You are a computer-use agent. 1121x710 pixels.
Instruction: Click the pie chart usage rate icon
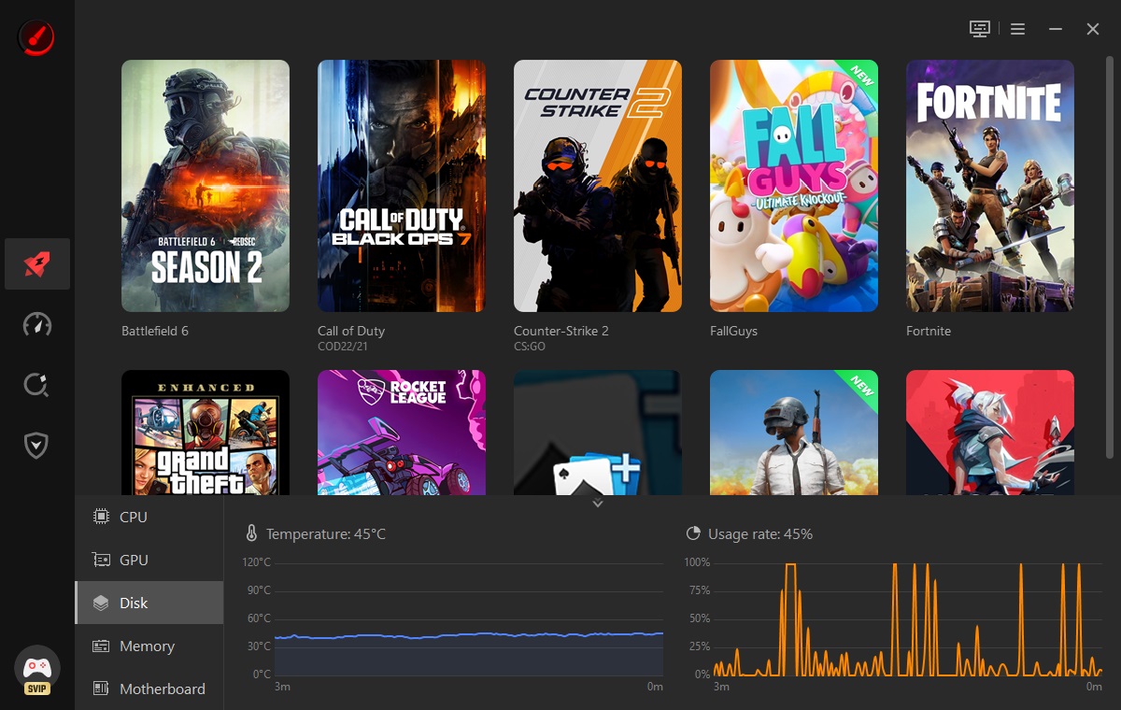pos(693,533)
